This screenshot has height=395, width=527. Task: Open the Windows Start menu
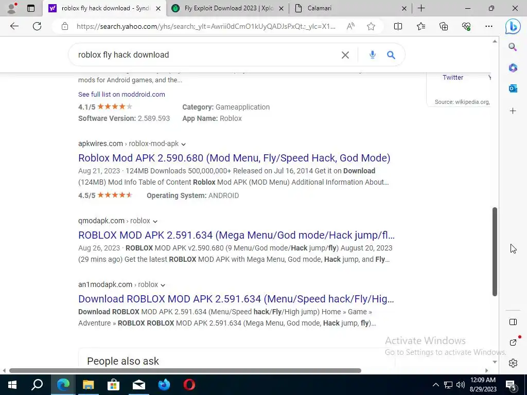pyautogui.click(x=12, y=385)
